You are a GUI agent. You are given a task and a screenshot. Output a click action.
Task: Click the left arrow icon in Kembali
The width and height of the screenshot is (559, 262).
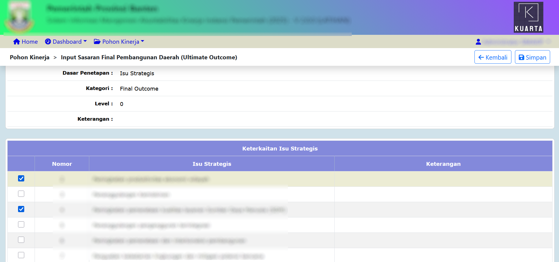click(481, 57)
